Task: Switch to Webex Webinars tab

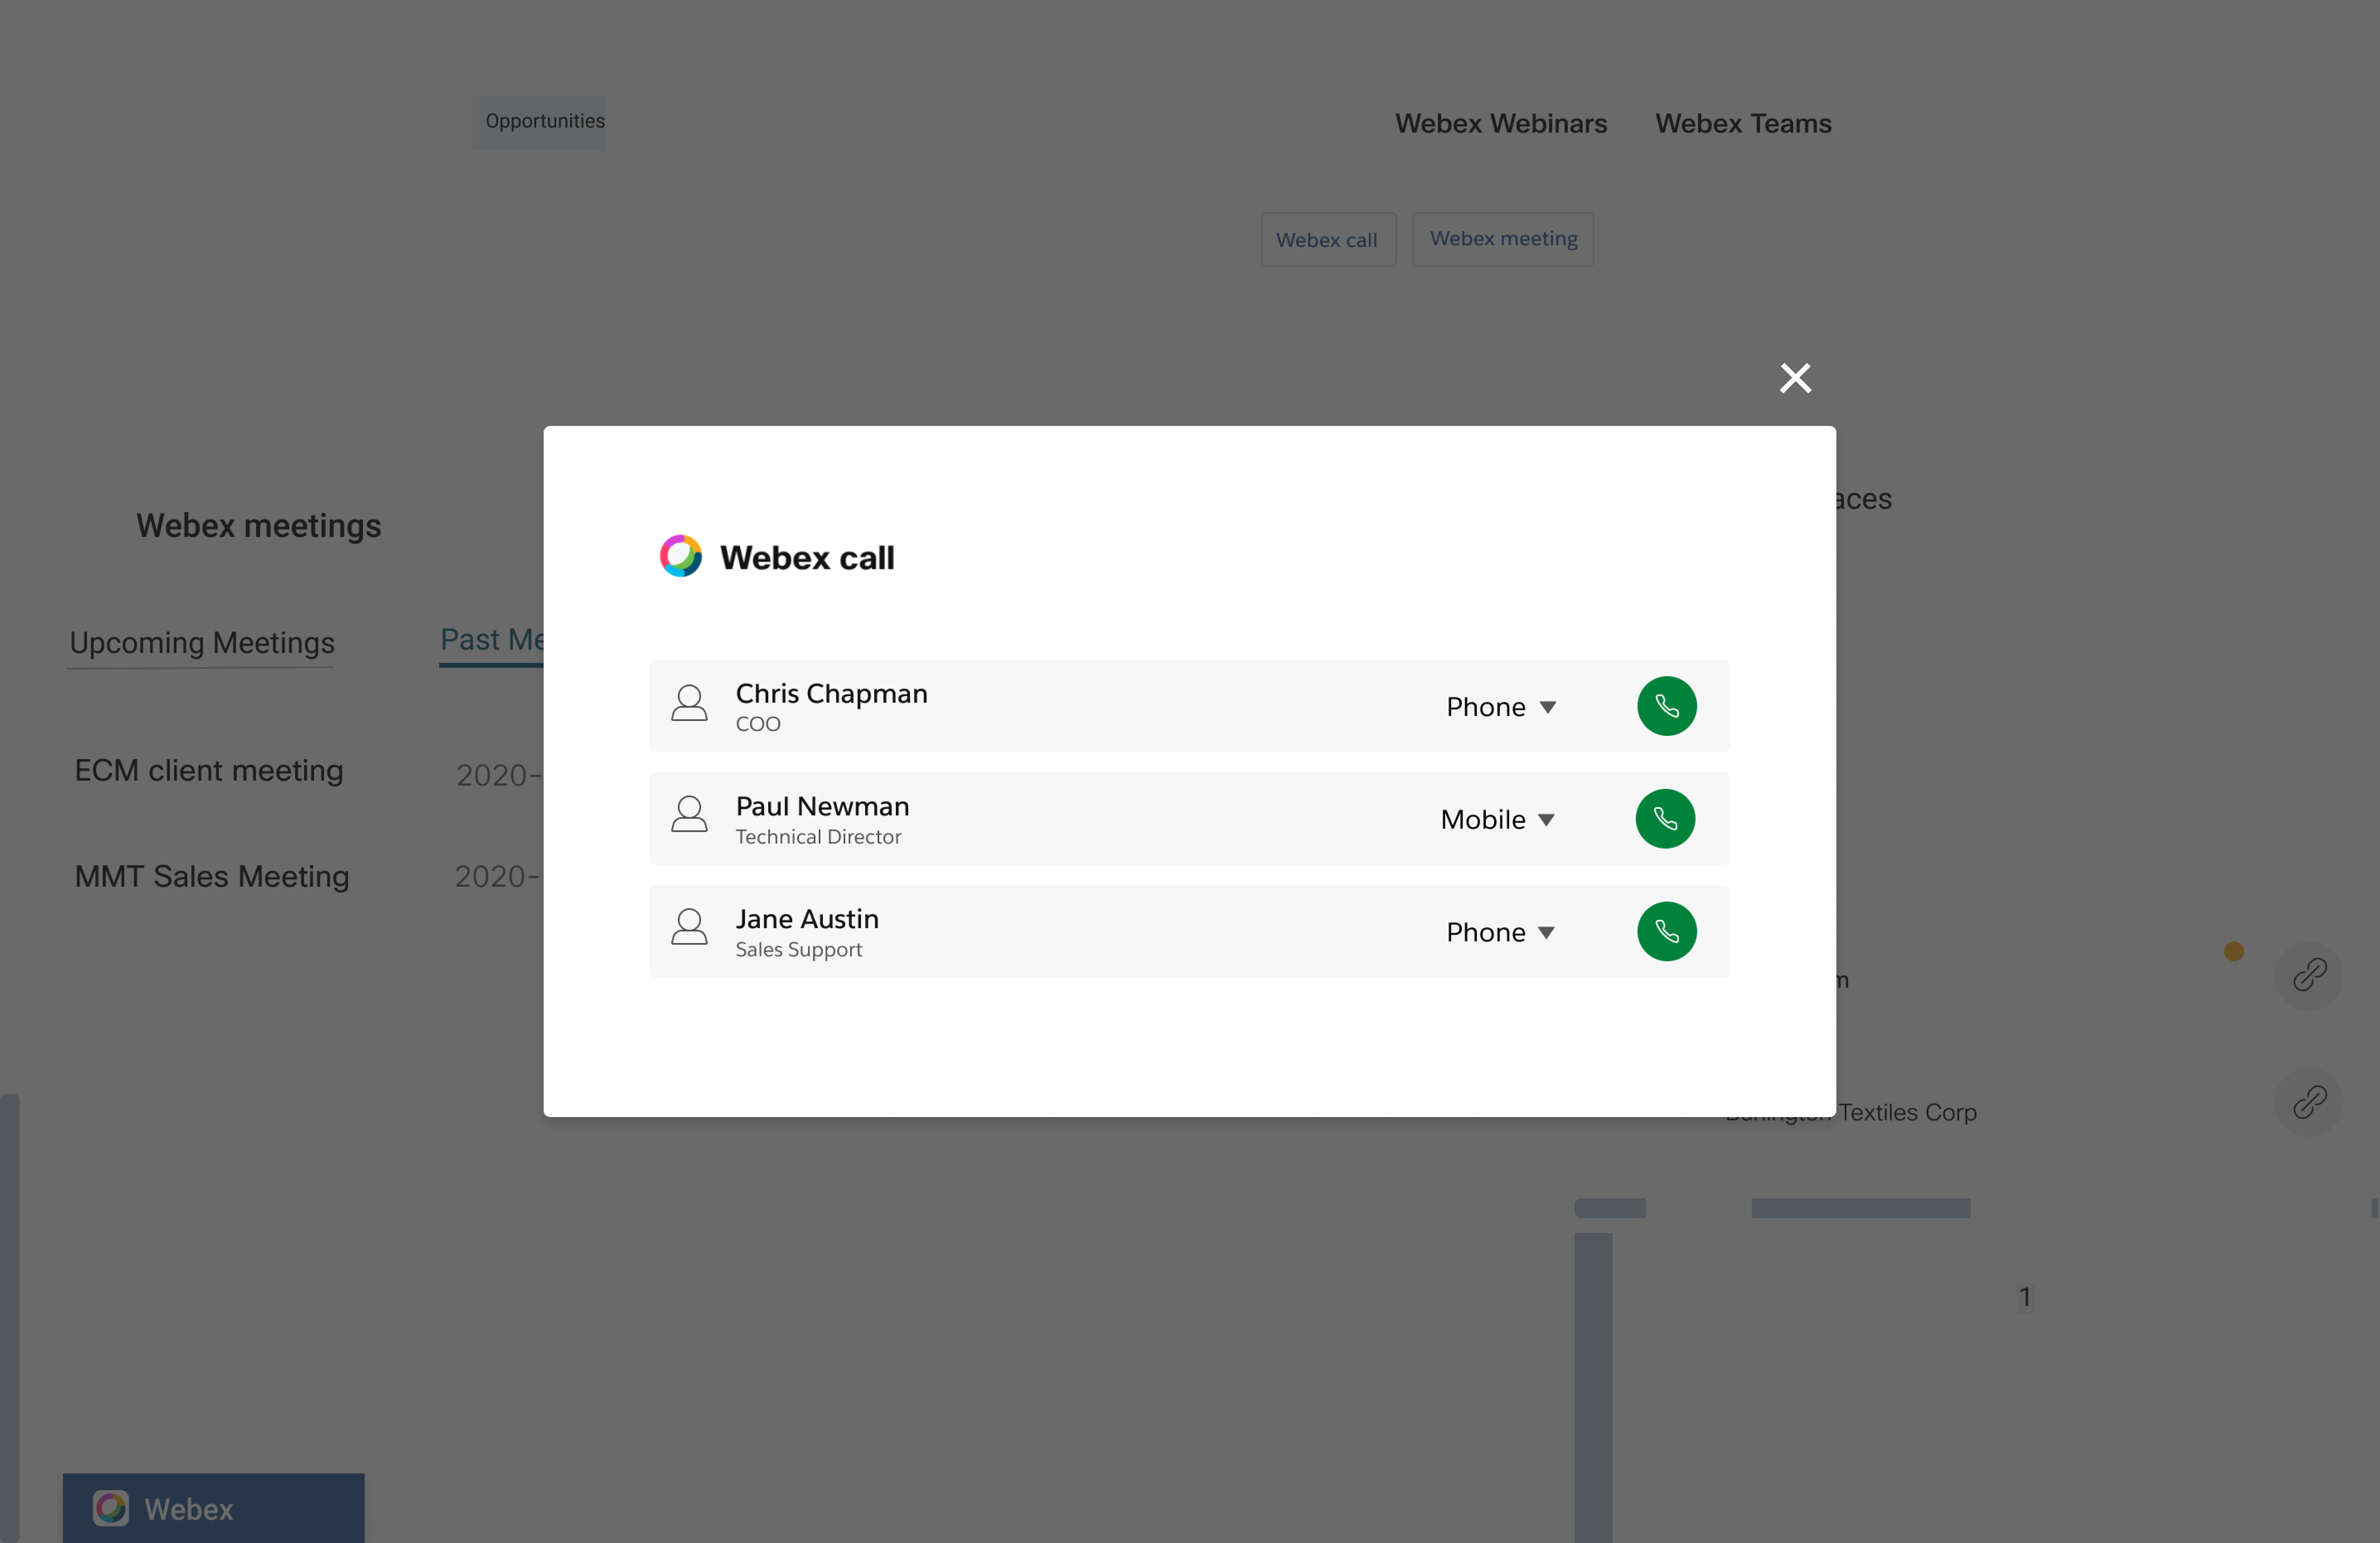Action: pos(1501,124)
